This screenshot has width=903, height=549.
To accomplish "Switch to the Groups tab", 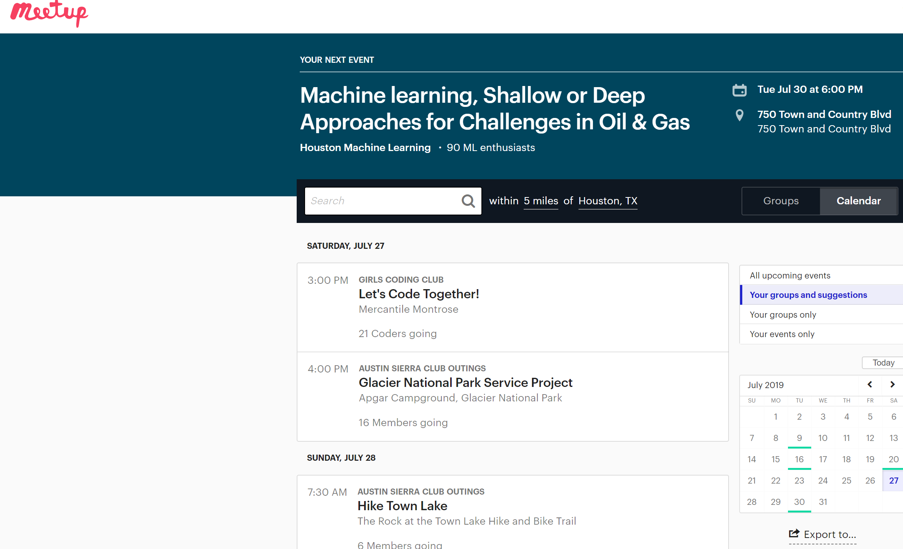I will click(781, 201).
